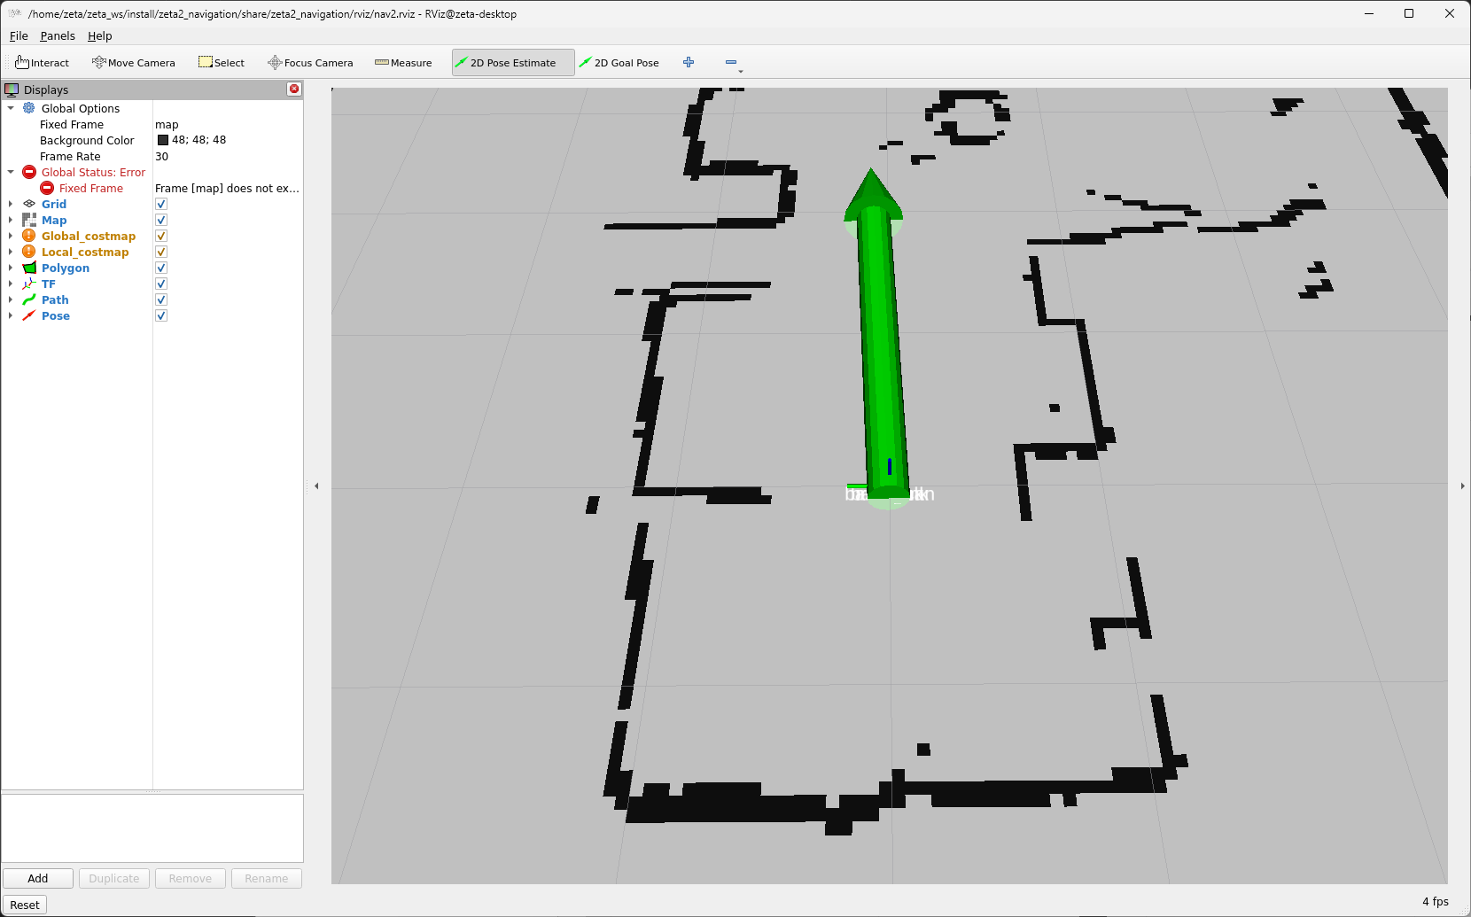This screenshot has width=1471, height=917.
Task: Expand the right panel dock arrow
Action: tap(1462, 486)
